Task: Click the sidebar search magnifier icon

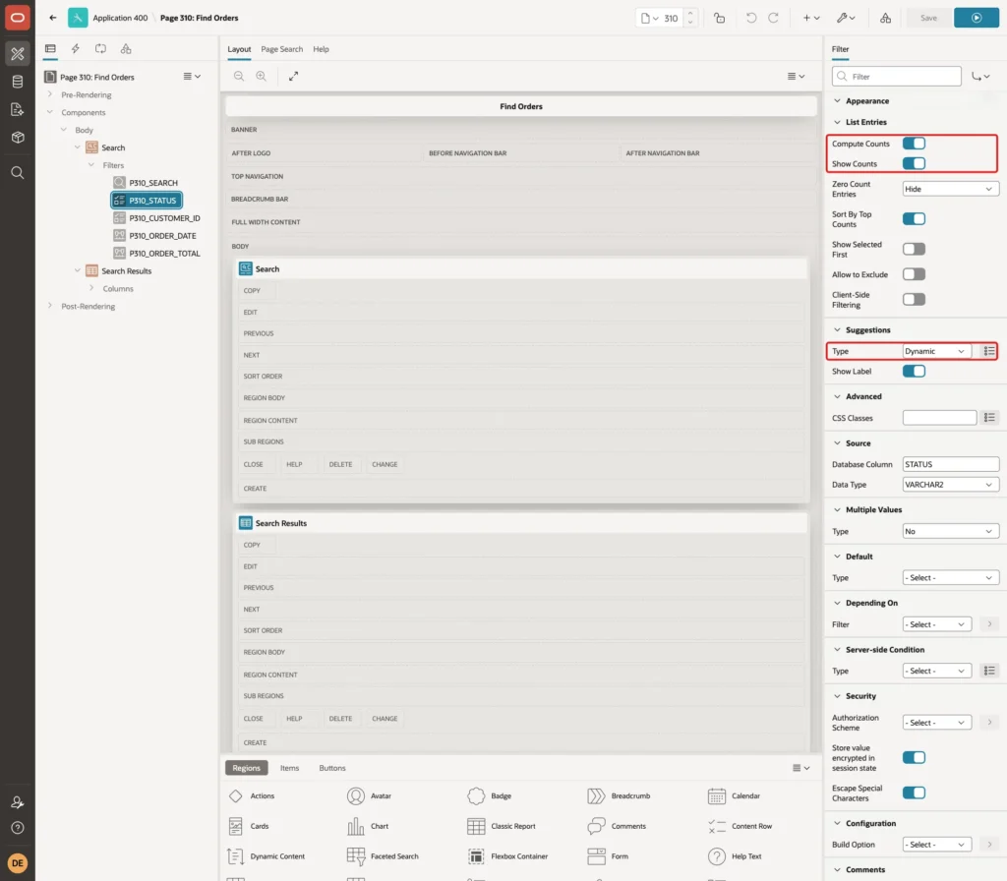Action: (18, 173)
